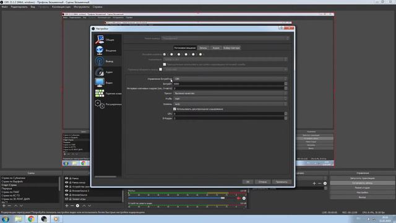This screenshot has height=223, width=396.
Task: Open Google Chrome from the taskbar
Action: pyautogui.click(x=31, y=219)
